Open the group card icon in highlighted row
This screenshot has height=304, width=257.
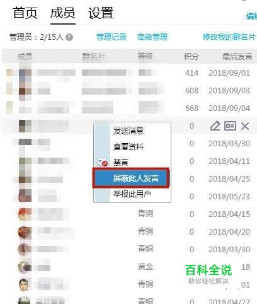[x=230, y=126]
